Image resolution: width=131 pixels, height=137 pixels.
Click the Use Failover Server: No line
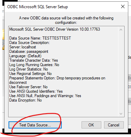pyautogui.click(x=28, y=87)
